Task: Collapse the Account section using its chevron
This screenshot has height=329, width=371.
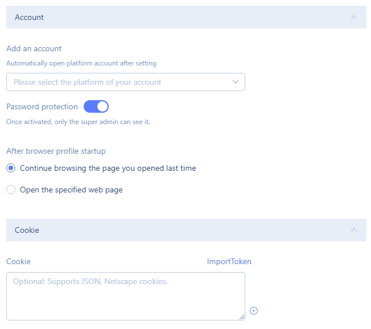Action: tap(354, 17)
